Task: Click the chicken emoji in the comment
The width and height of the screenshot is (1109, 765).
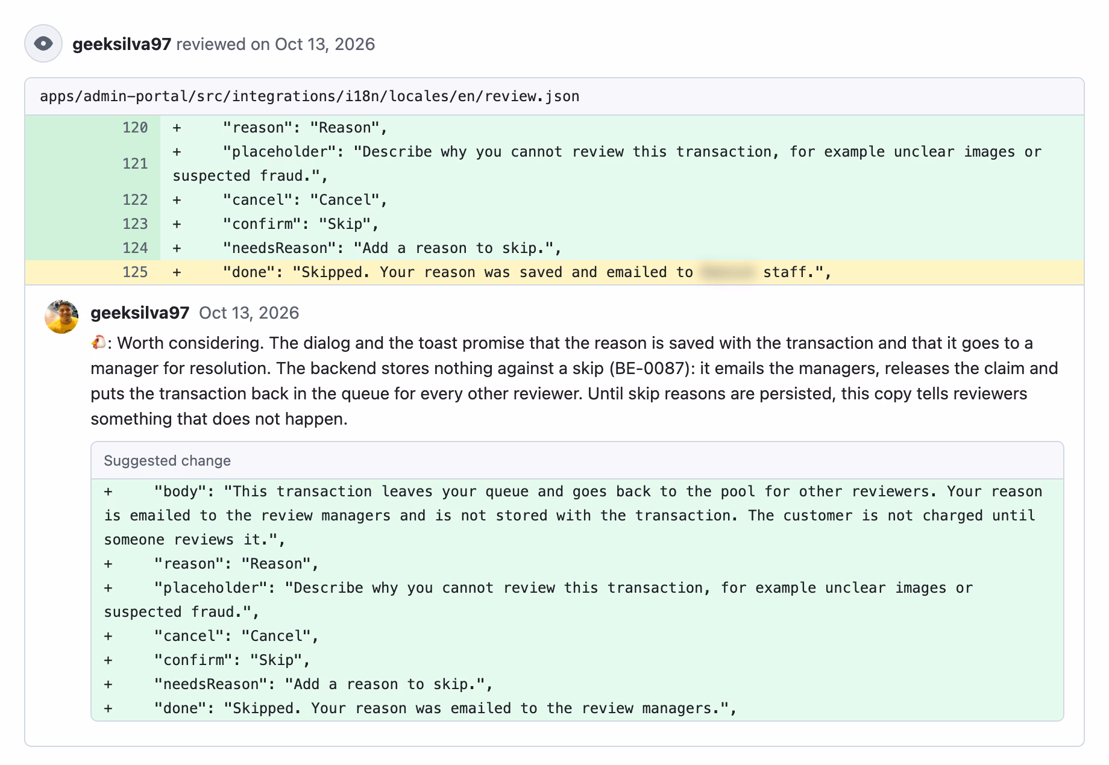Action: point(98,343)
